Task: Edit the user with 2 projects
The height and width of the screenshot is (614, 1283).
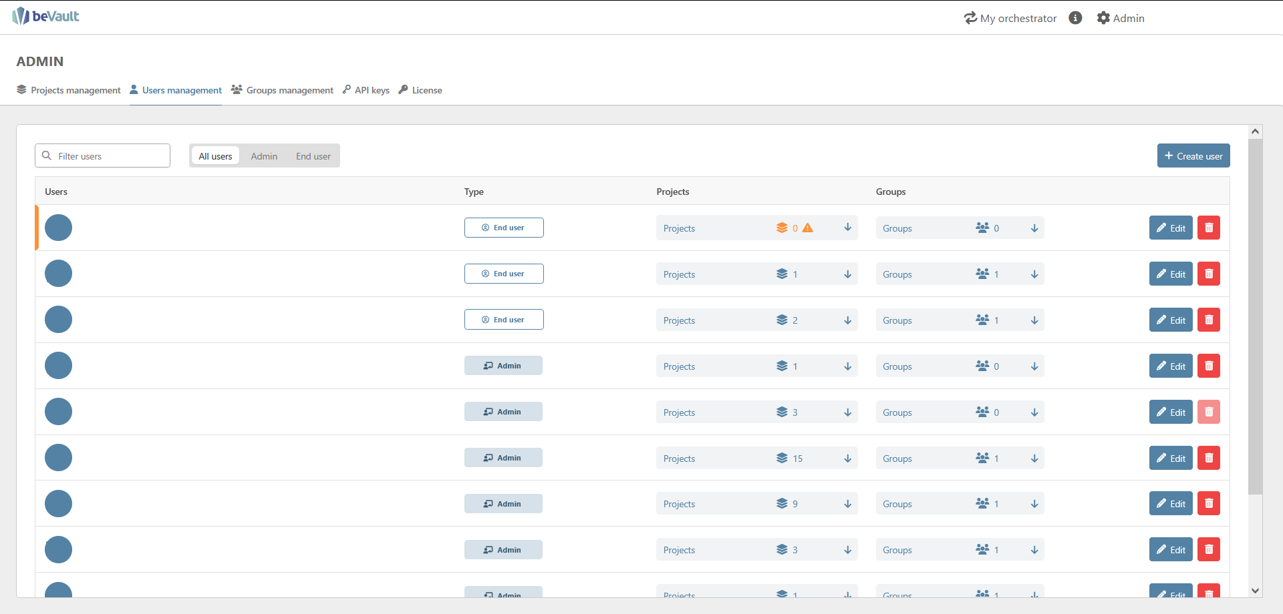Action: (x=1170, y=320)
